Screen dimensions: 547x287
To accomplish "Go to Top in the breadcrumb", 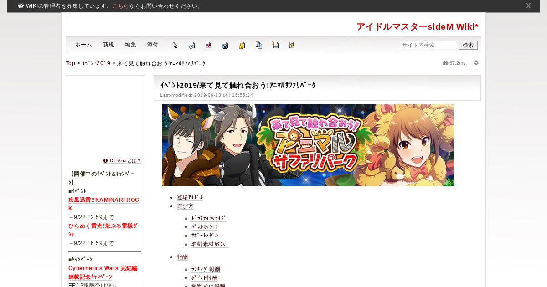I will pos(70,63).
